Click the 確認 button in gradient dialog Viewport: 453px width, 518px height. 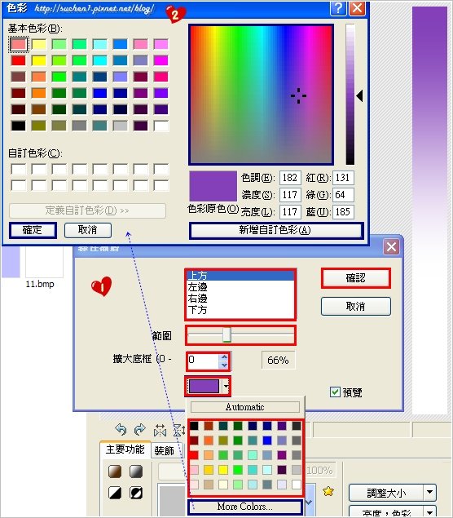point(356,278)
